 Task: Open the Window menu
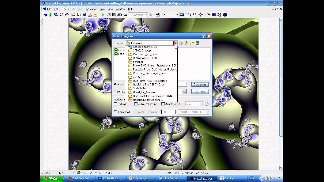point(120,9)
